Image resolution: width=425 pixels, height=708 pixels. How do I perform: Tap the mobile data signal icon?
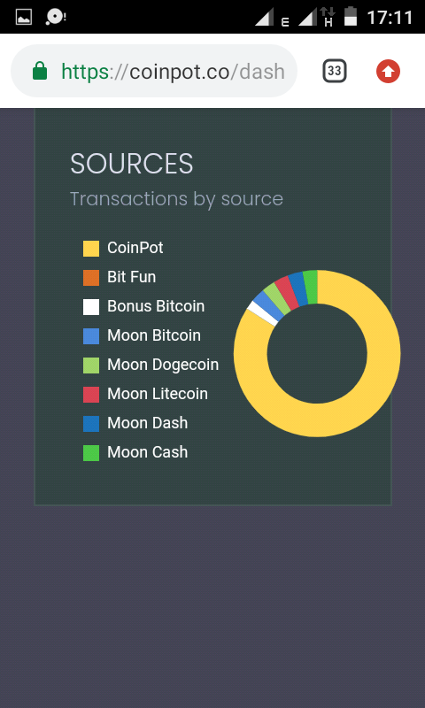tap(316, 17)
